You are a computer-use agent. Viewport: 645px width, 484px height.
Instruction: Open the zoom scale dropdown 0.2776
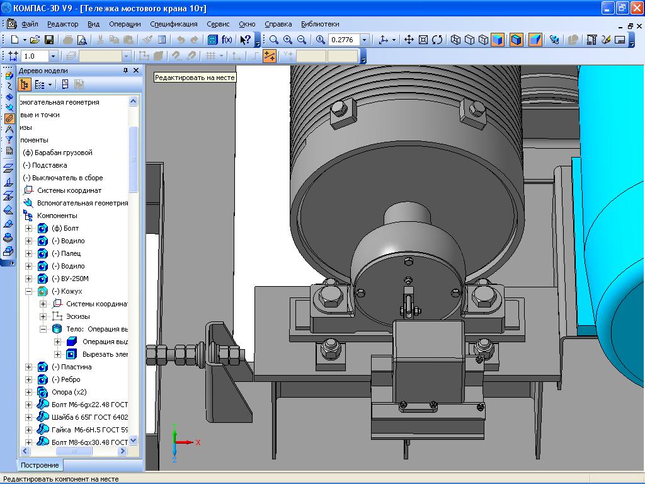pyautogui.click(x=364, y=40)
